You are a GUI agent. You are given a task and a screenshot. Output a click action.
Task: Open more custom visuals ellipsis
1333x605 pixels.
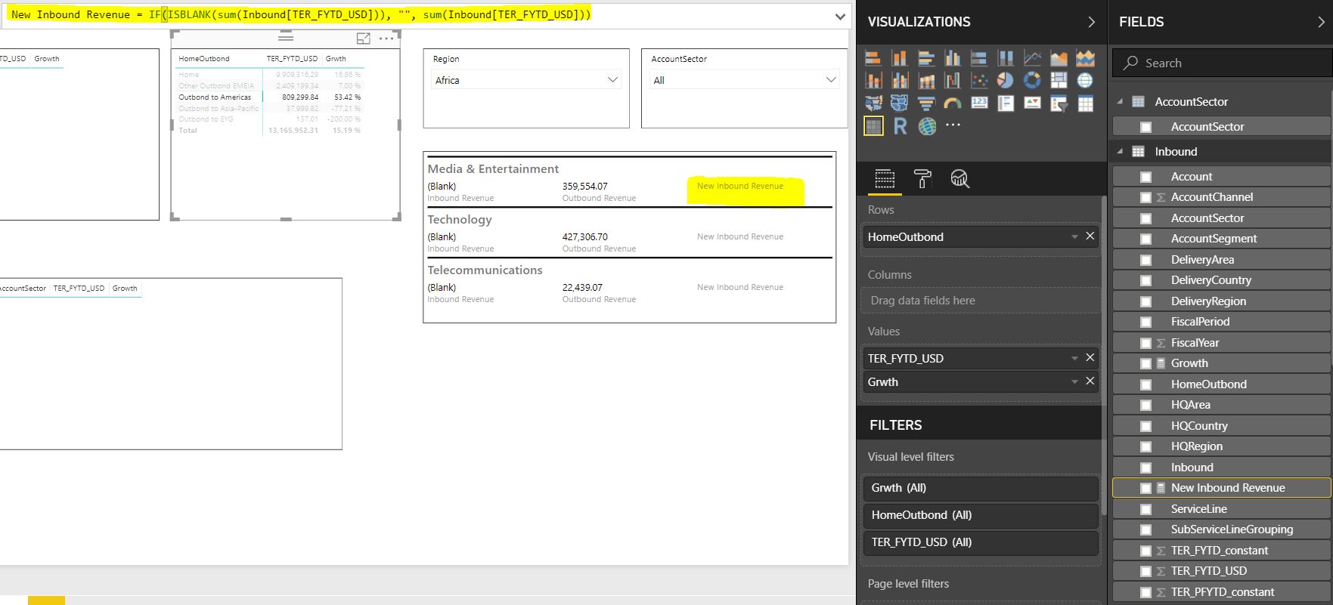tap(953, 125)
